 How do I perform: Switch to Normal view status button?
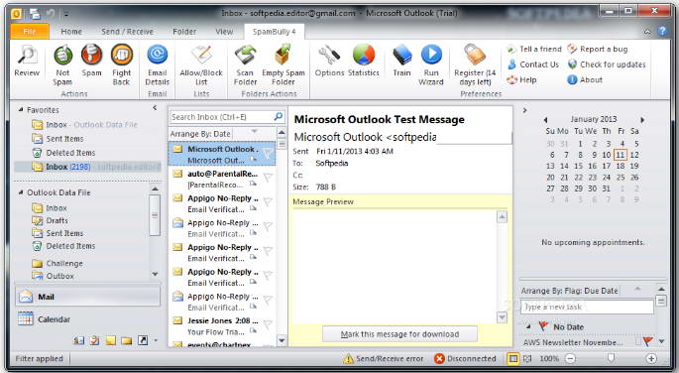point(513,358)
